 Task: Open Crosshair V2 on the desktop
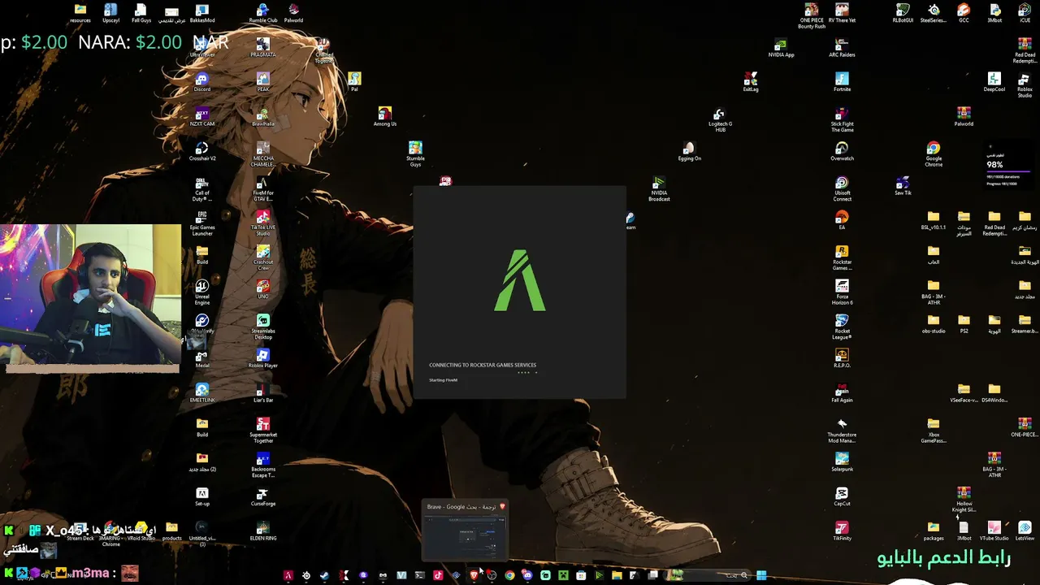point(202,151)
